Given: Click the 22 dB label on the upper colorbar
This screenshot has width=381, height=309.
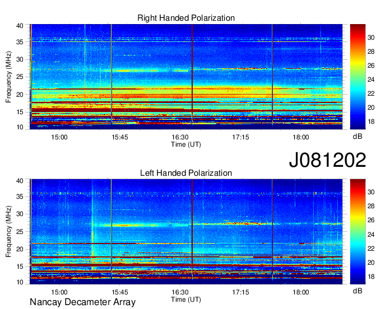Looking at the screenshot, I should pos(371,93).
